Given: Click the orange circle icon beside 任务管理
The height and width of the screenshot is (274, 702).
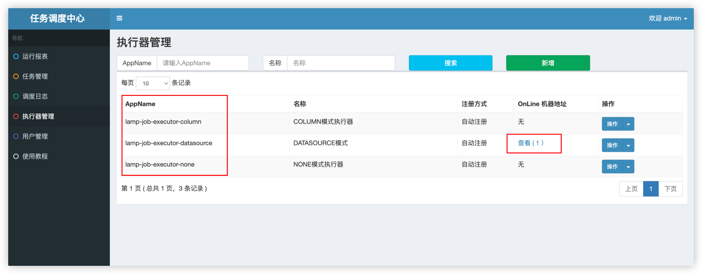Looking at the screenshot, I should pos(16,76).
